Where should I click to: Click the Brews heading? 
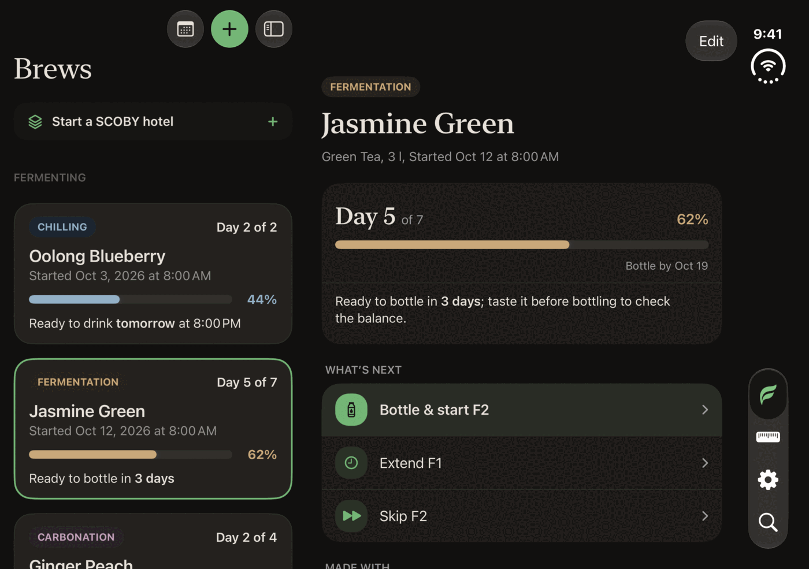coord(53,69)
